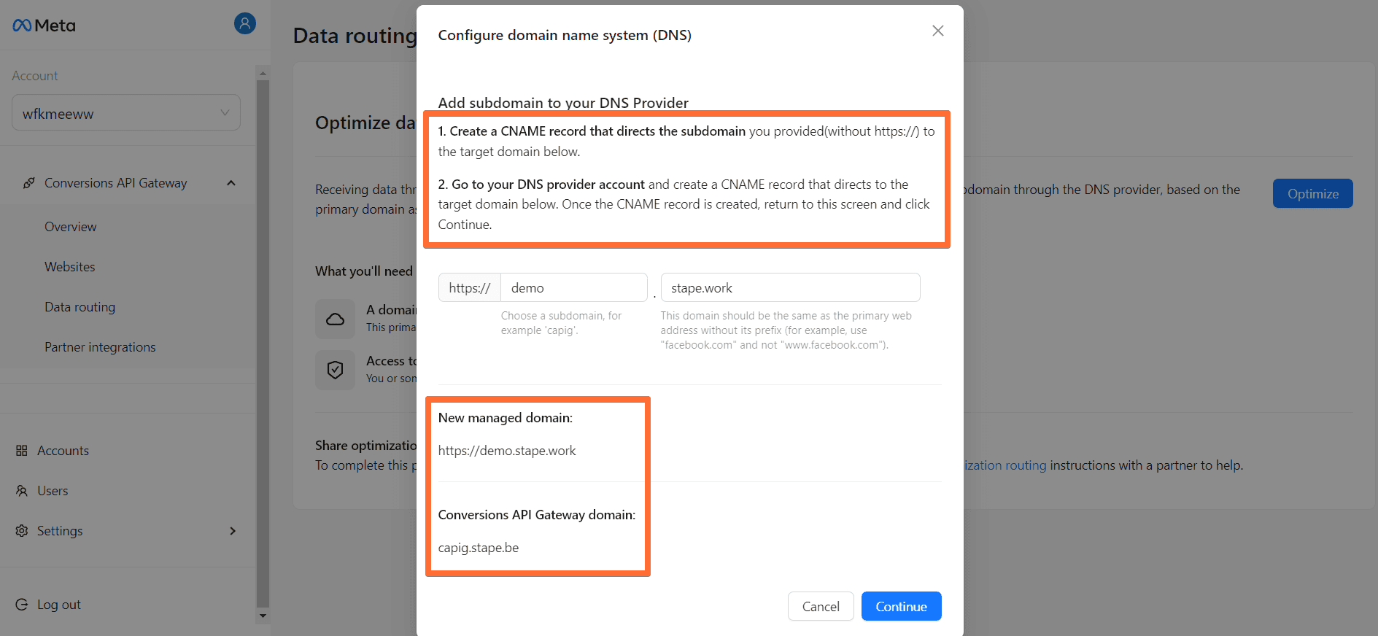Viewport: 1378px width, 636px height.
Task: Click the Accounts grid icon
Action: click(x=22, y=451)
